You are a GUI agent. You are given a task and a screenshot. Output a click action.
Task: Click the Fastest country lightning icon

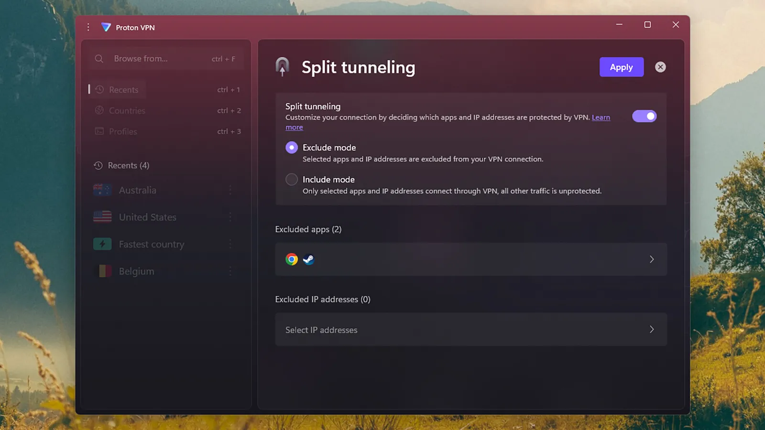click(x=102, y=244)
